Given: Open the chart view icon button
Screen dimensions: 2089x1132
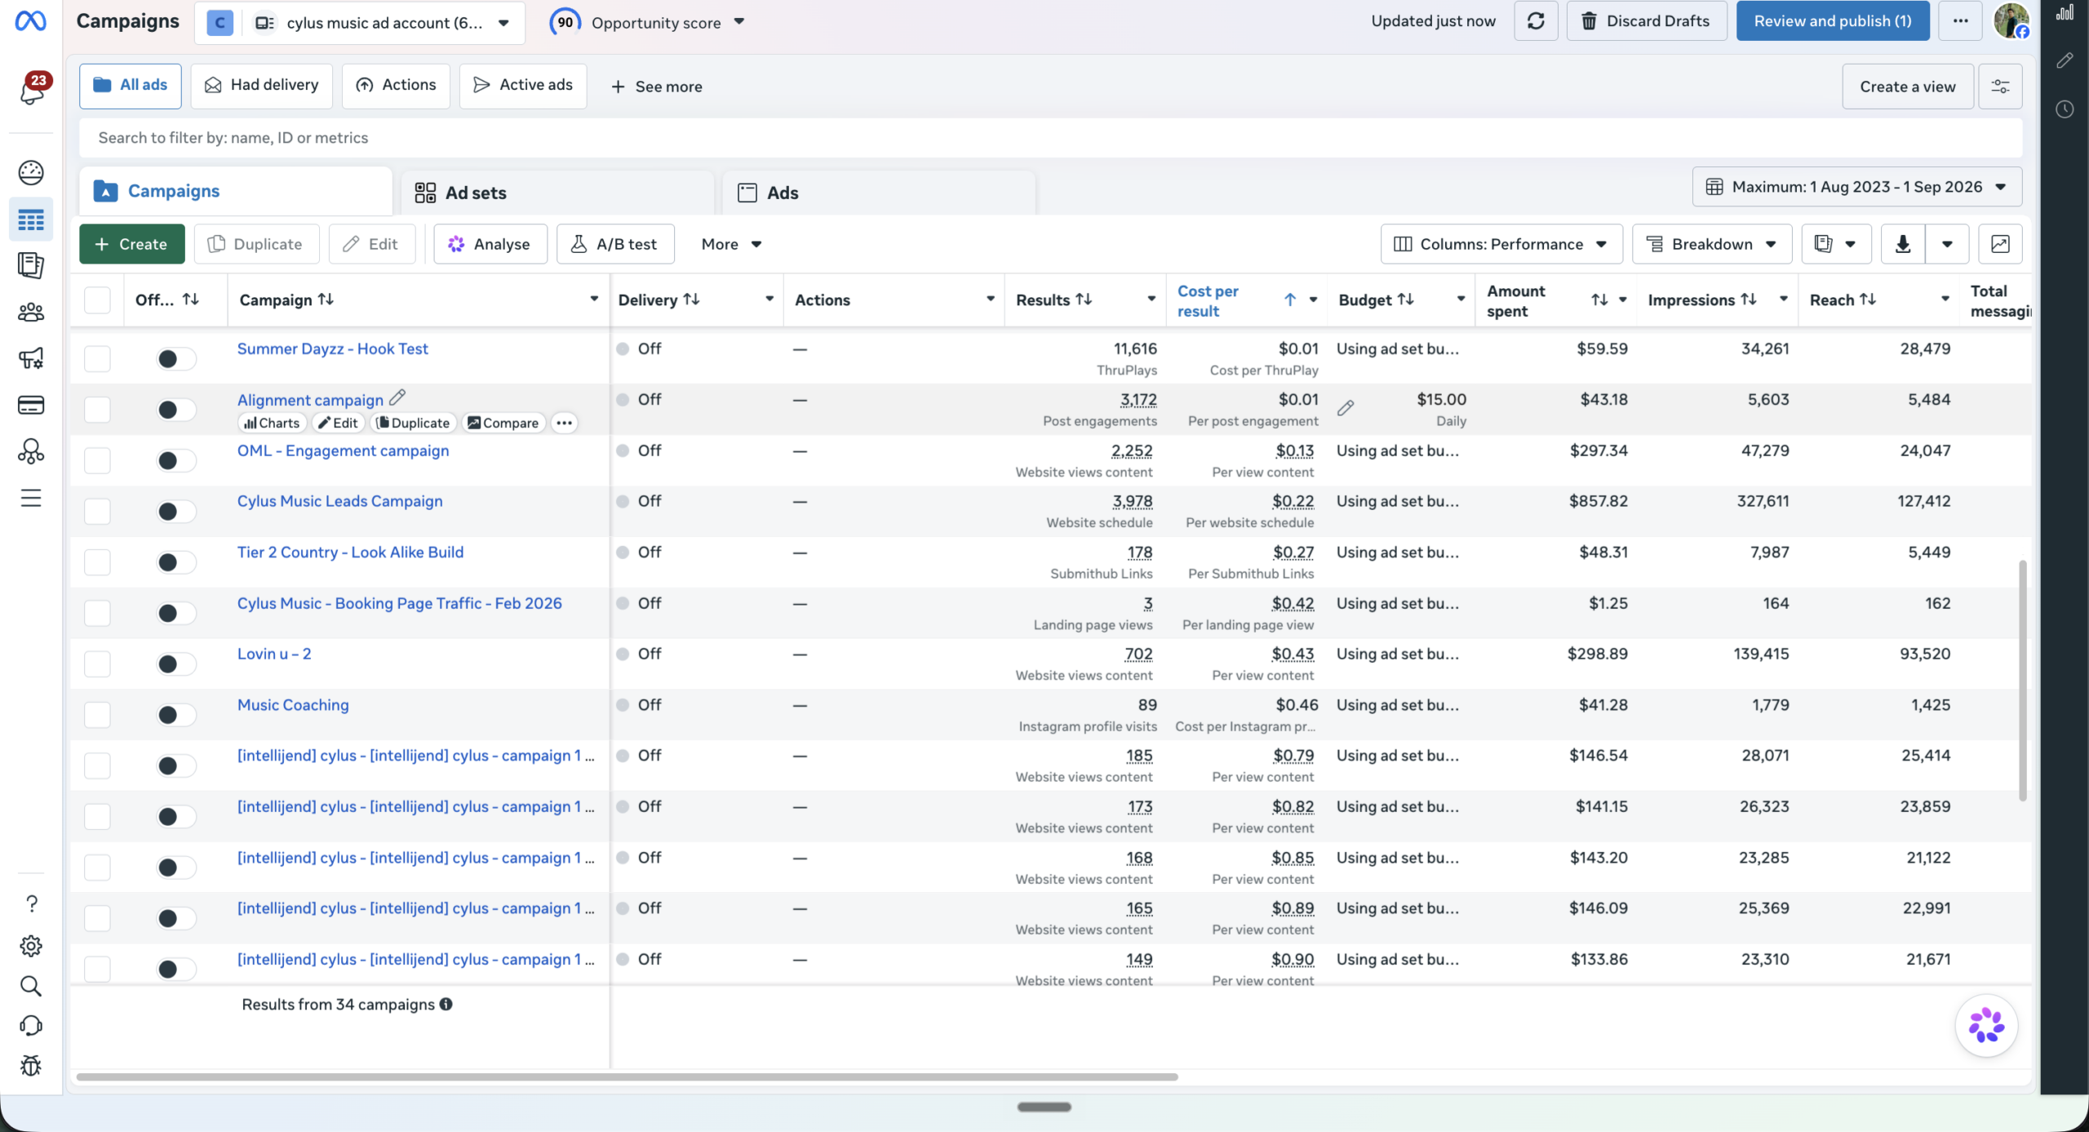Looking at the screenshot, I should 2000,244.
